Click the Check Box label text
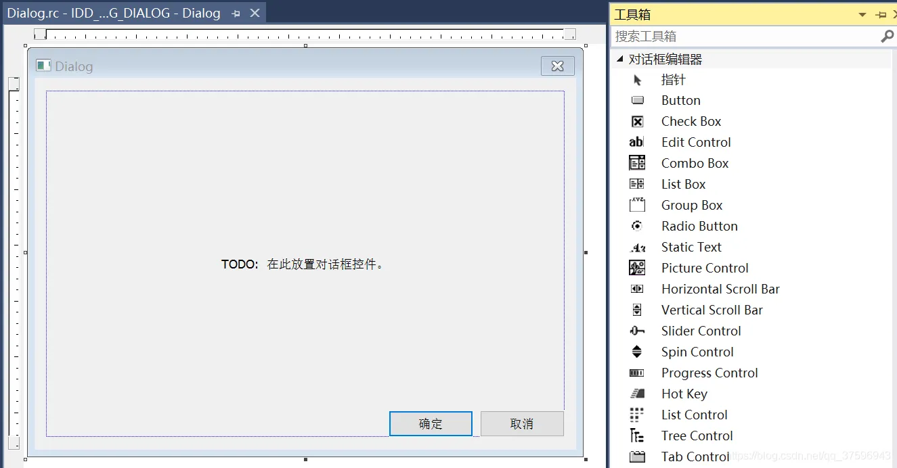The image size is (897, 468). [691, 121]
